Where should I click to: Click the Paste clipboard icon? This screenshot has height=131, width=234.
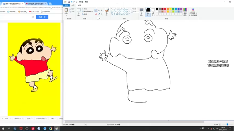pos(66,10)
